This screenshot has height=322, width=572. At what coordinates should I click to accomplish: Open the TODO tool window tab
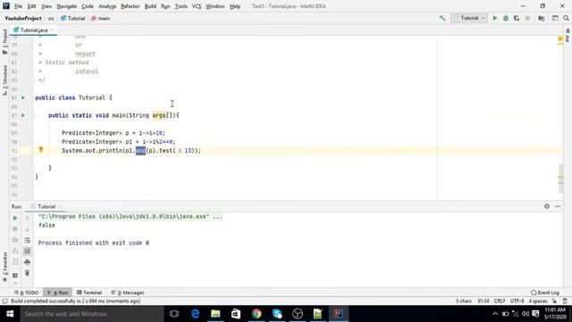26,292
